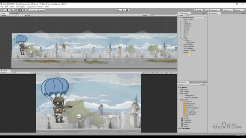Start Play mode with the Play button

point(118,10)
